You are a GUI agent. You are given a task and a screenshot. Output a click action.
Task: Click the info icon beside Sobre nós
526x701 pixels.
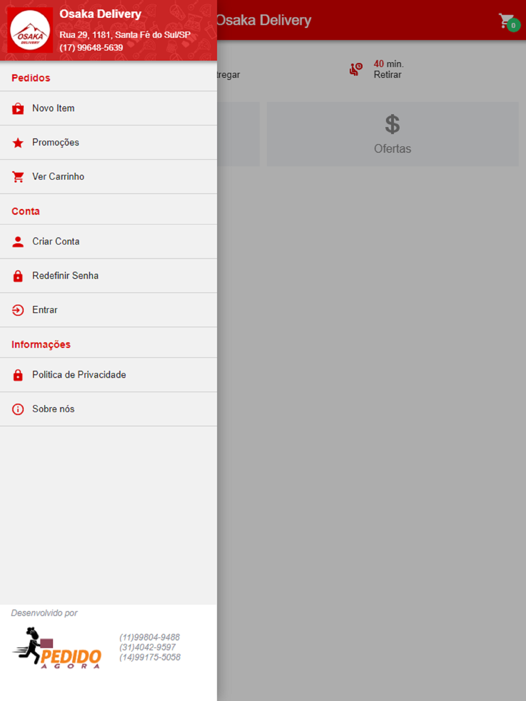point(18,409)
